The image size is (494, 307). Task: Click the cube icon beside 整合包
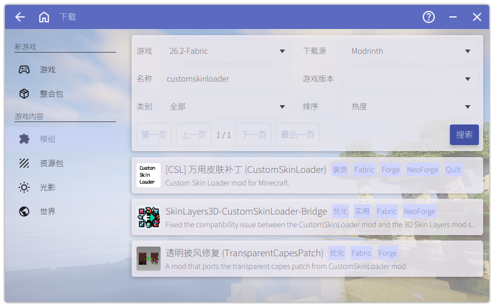[24, 94]
